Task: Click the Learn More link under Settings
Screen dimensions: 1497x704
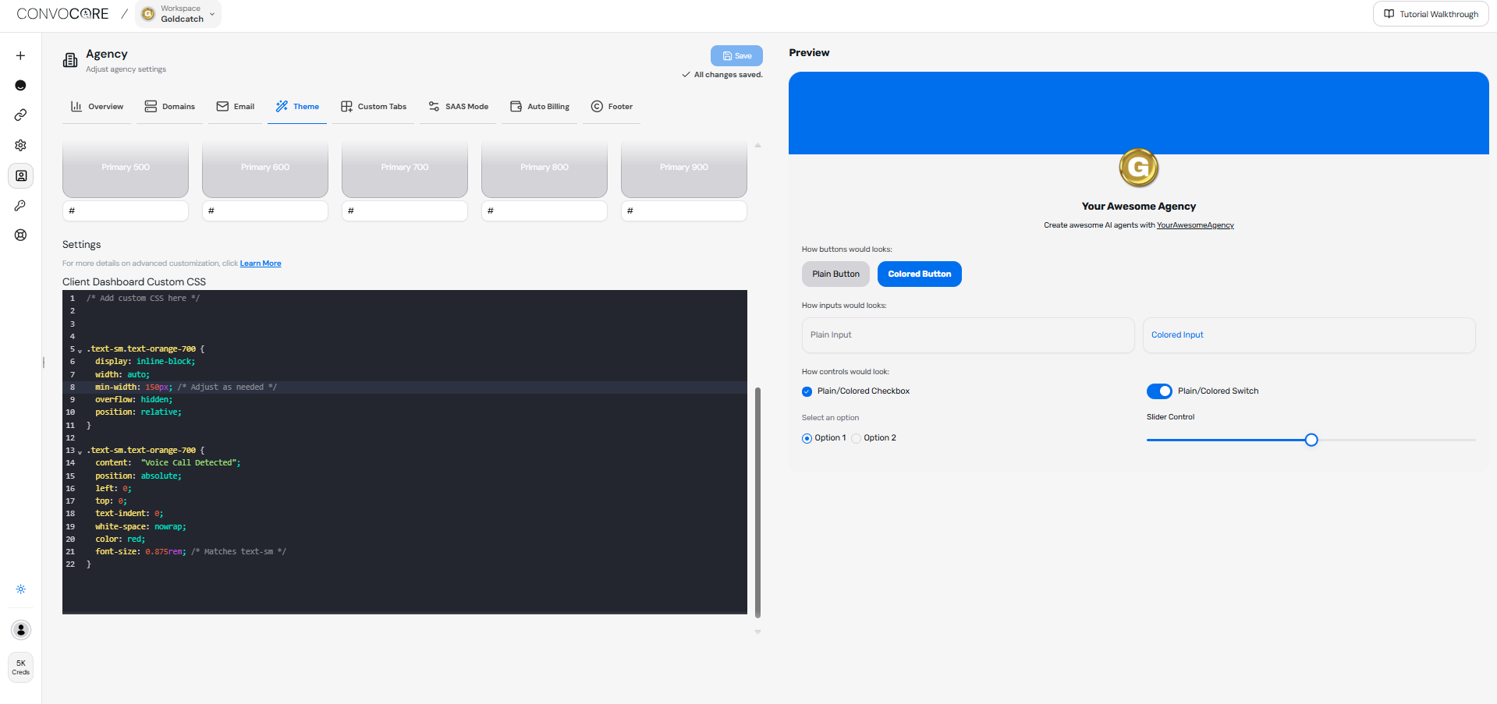Action: (x=260, y=263)
